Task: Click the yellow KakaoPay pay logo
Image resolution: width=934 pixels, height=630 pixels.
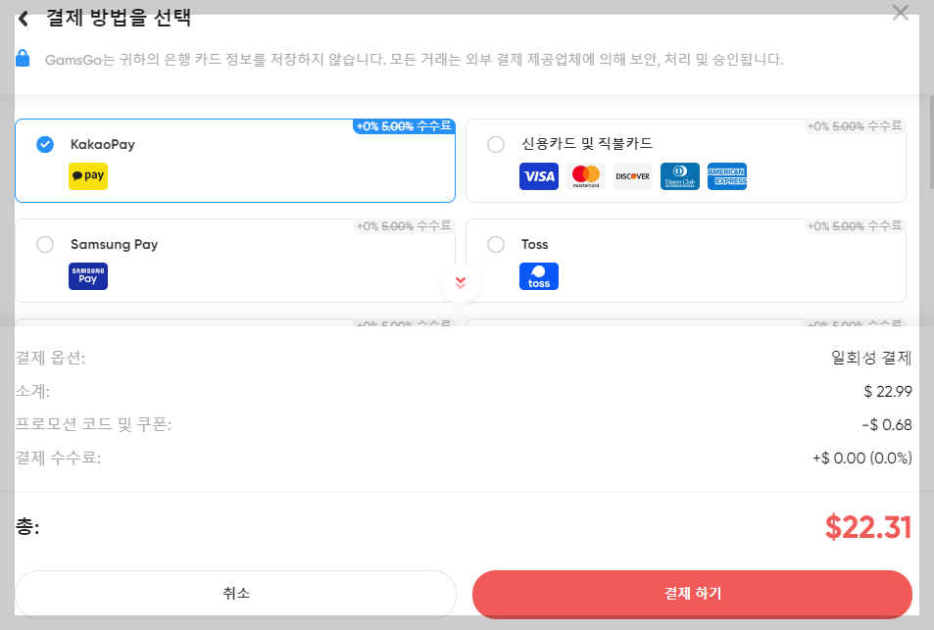Action: pos(87,177)
